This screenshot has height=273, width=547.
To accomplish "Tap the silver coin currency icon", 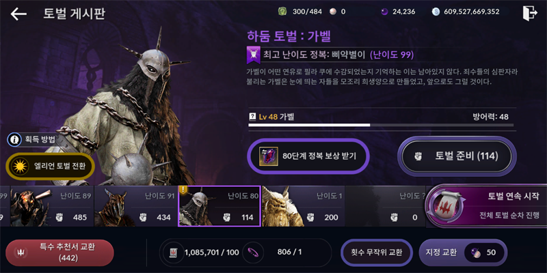I will tap(436, 12).
